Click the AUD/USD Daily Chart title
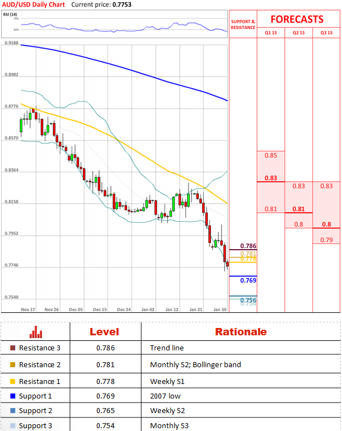 33,4
